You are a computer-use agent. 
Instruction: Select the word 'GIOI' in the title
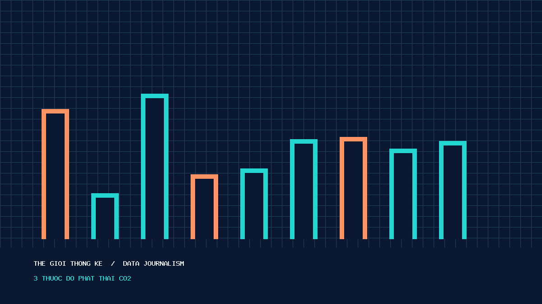tap(58, 263)
